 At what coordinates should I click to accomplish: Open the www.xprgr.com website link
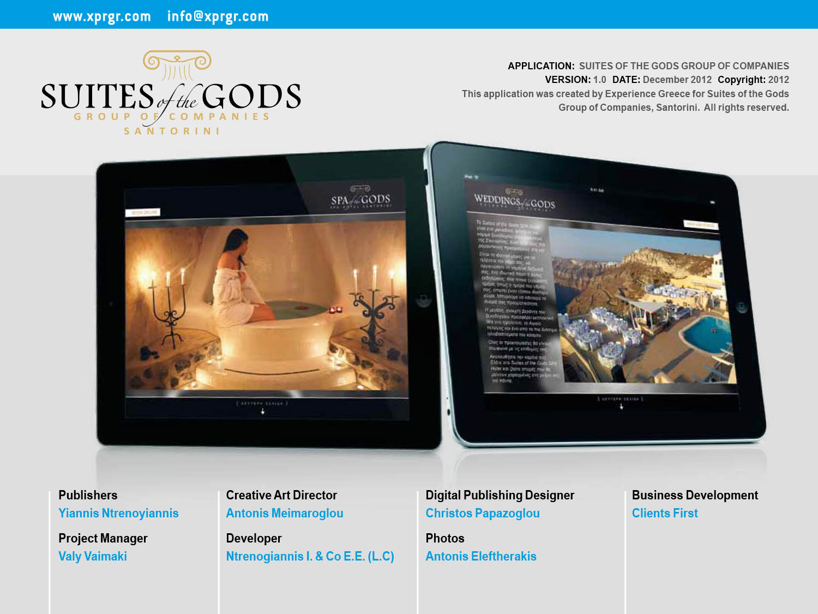102,16
